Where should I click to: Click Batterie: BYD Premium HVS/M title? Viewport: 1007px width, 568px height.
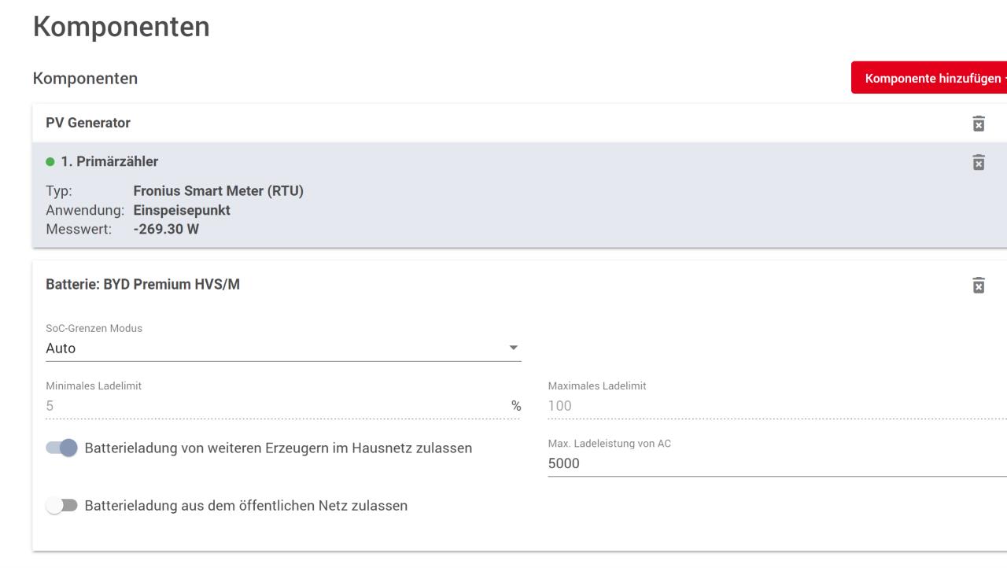click(x=143, y=285)
